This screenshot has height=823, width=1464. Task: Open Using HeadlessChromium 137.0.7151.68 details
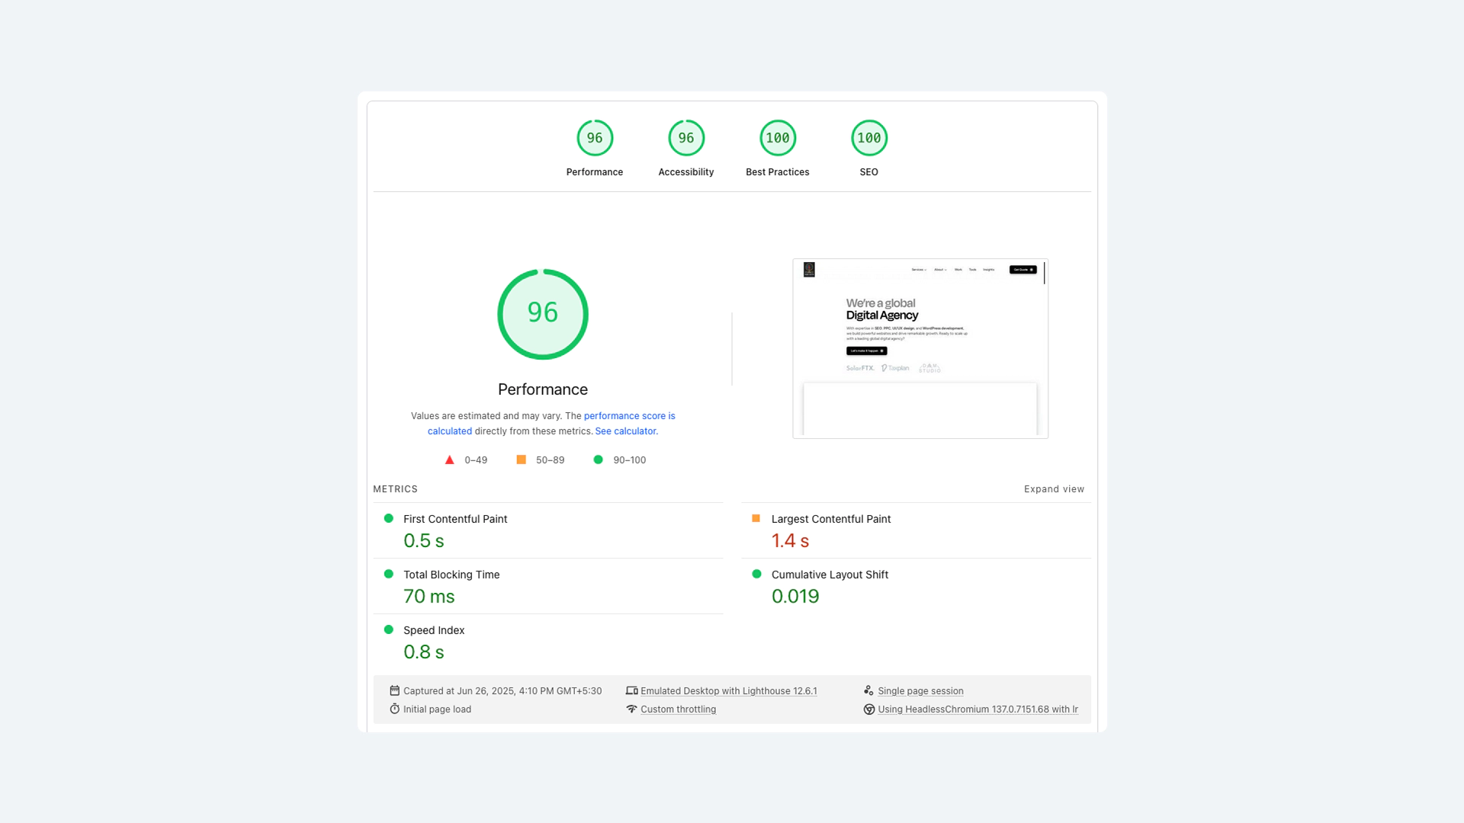978,709
